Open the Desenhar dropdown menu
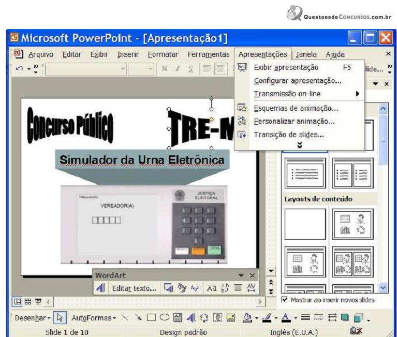397x337 pixels. pos(33,318)
